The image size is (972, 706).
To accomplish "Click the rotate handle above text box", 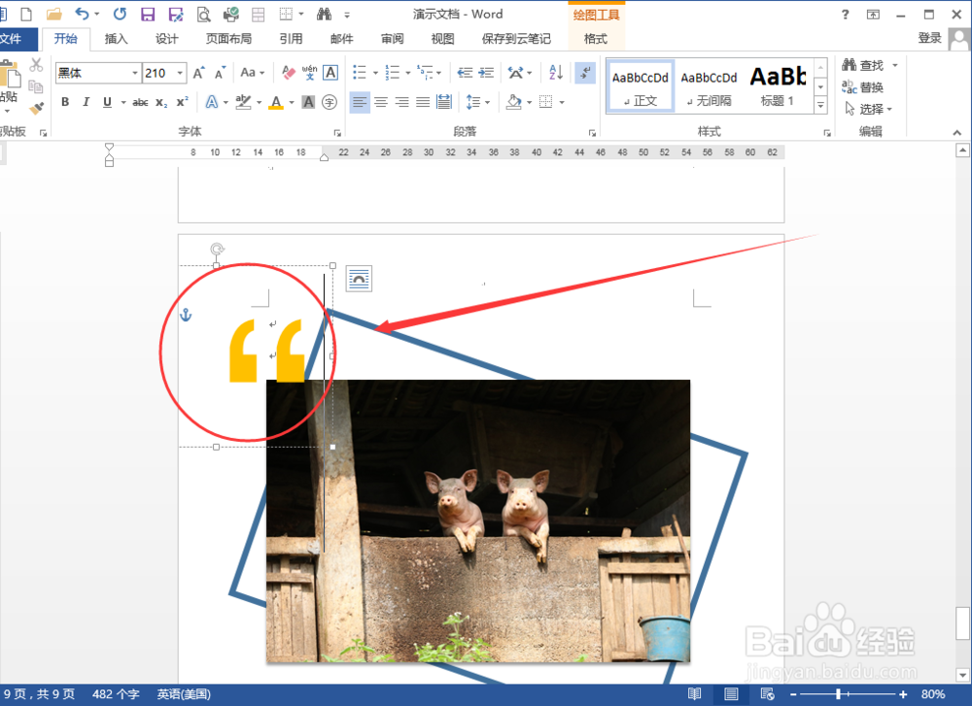I will (x=217, y=249).
